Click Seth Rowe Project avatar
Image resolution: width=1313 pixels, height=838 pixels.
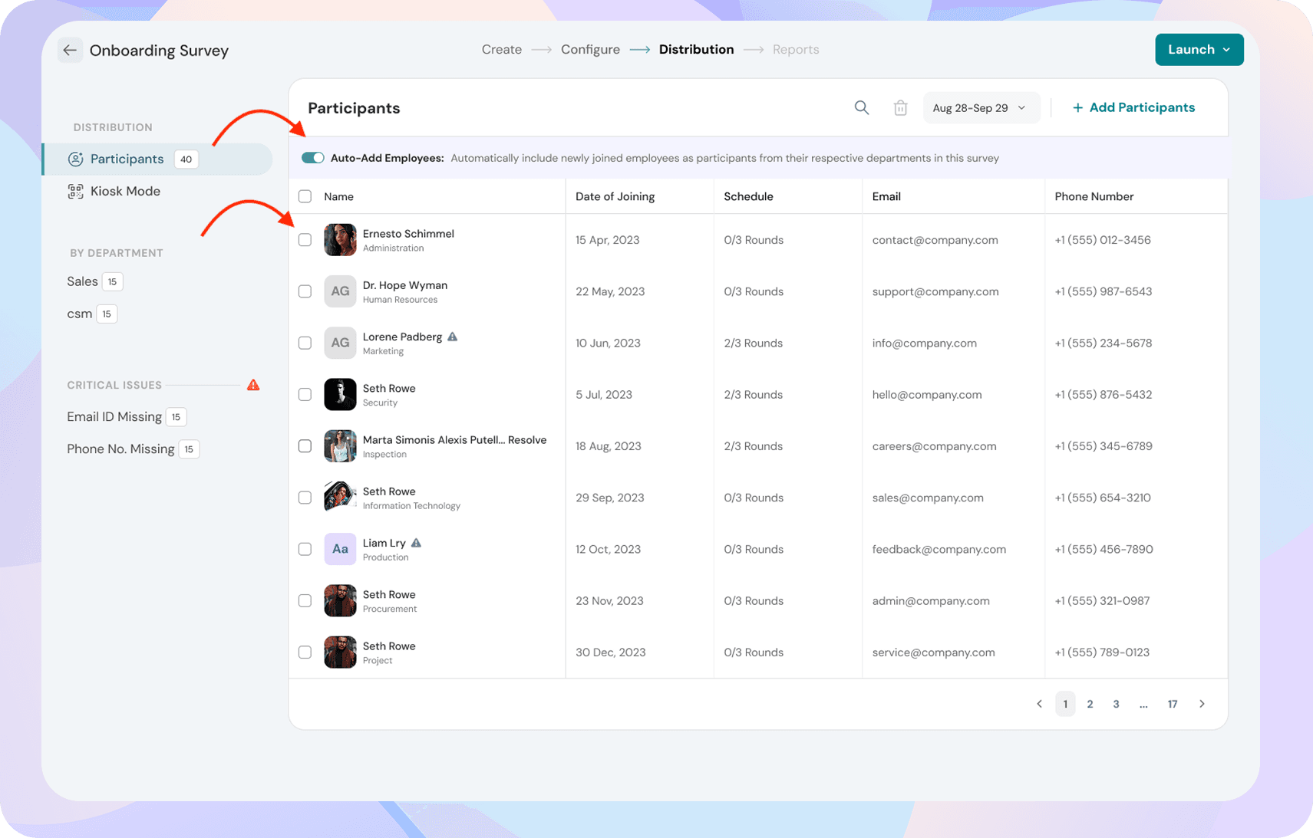click(x=340, y=652)
